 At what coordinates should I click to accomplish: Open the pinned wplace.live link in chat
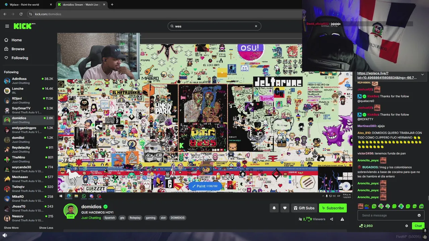387,75
